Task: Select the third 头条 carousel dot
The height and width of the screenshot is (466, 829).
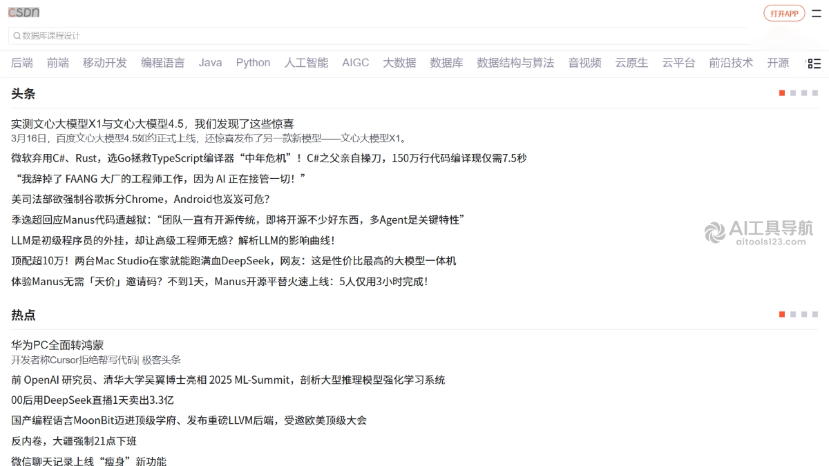Action: (x=804, y=93)
